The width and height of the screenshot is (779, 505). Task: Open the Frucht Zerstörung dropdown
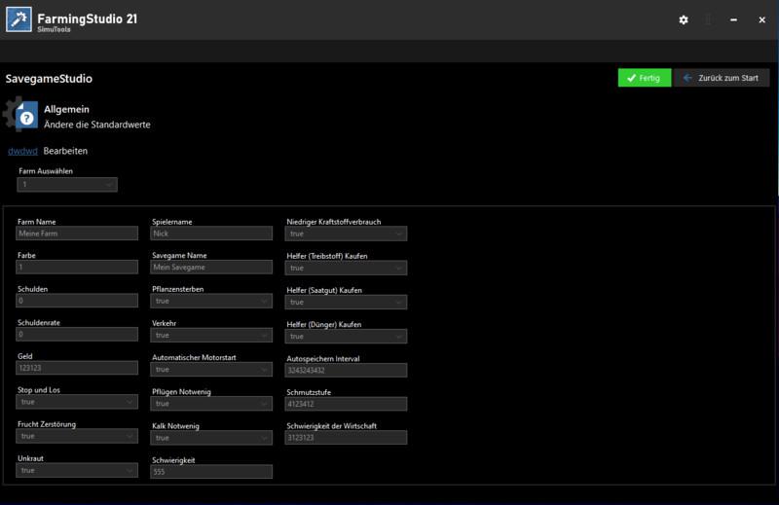pyautogui.click(x=78, y=436)
